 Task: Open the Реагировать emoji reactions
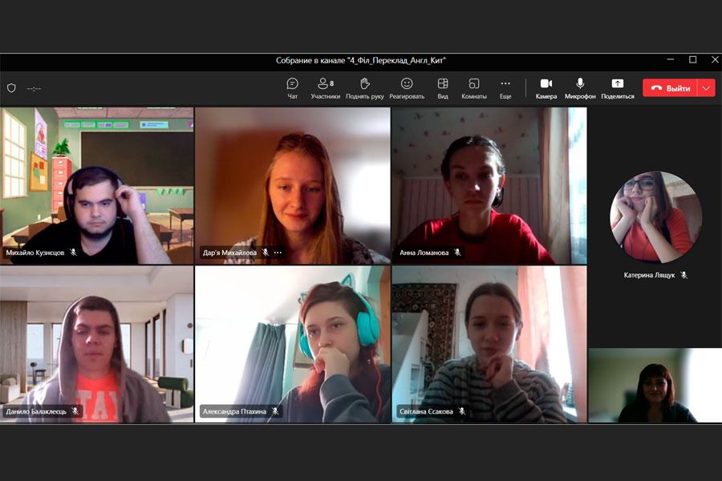[x=407, y=88]
